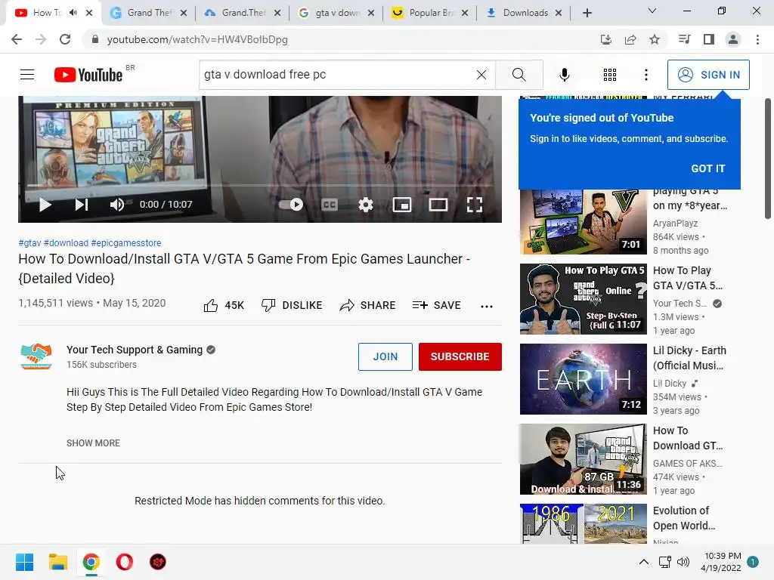Click the address bar URL

[x=197, y=39]
